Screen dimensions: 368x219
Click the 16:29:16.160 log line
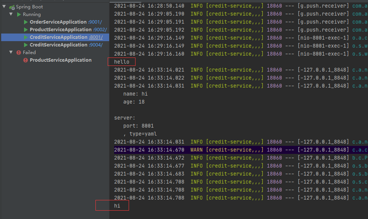(x=241, y=54)
